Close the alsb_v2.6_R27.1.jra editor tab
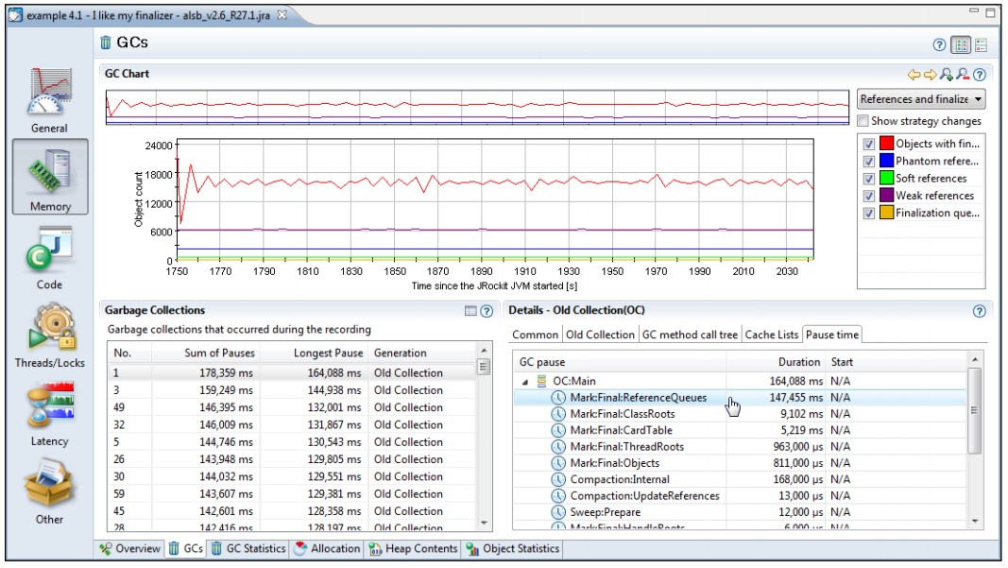This screenshot has width=1008, height=568. (282, 15)
